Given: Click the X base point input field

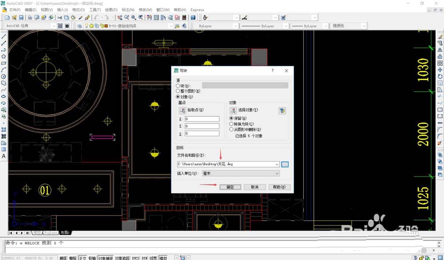Looking at the screenshot, I should pyautogui.click(x=202, y=119).
